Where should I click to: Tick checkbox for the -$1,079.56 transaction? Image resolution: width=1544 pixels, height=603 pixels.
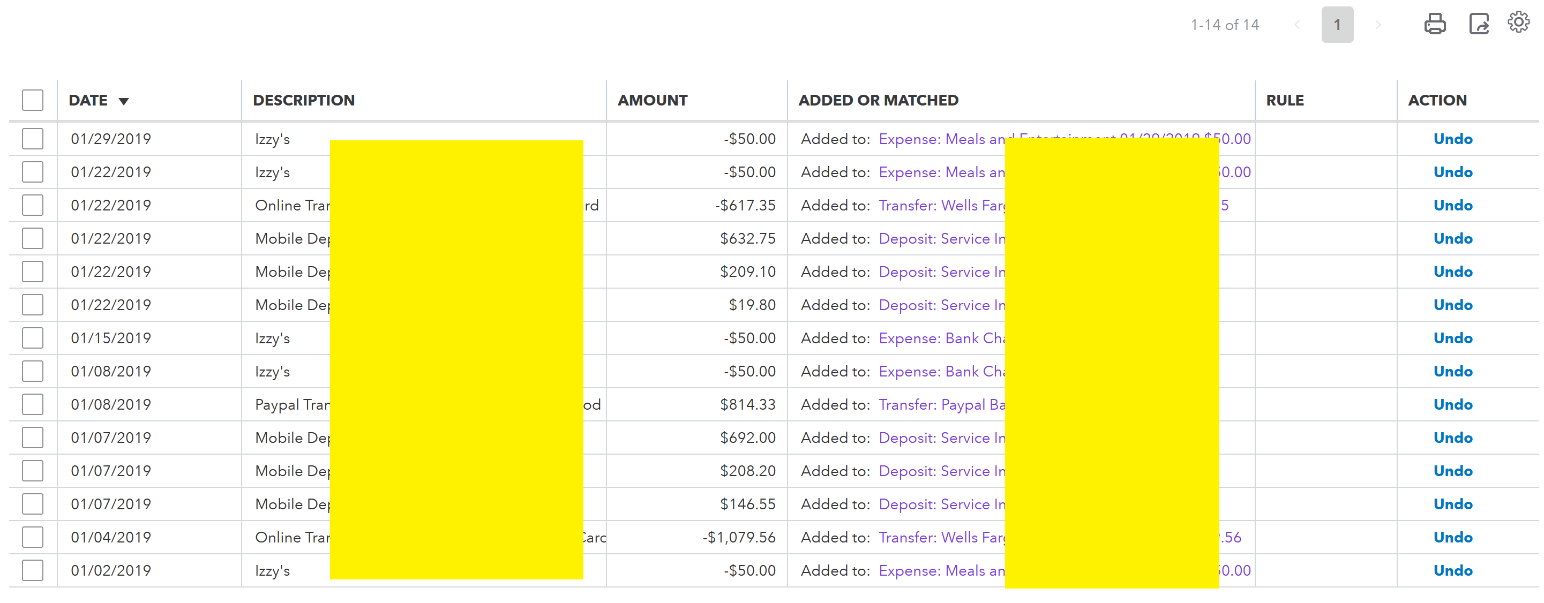click(32, 537)
